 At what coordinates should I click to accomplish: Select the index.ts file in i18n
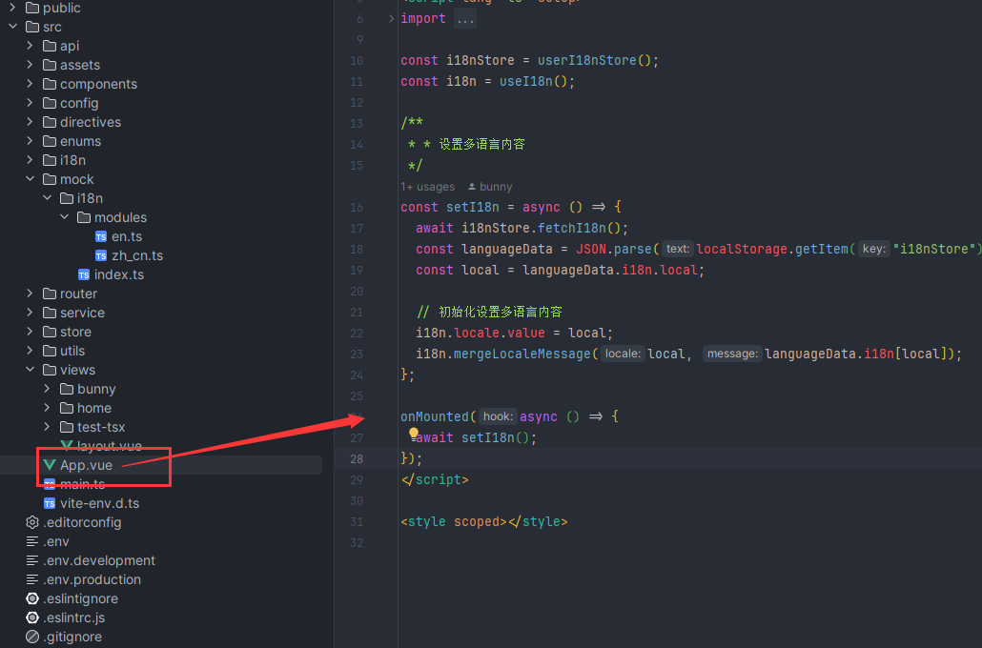[x=119, y=274]
